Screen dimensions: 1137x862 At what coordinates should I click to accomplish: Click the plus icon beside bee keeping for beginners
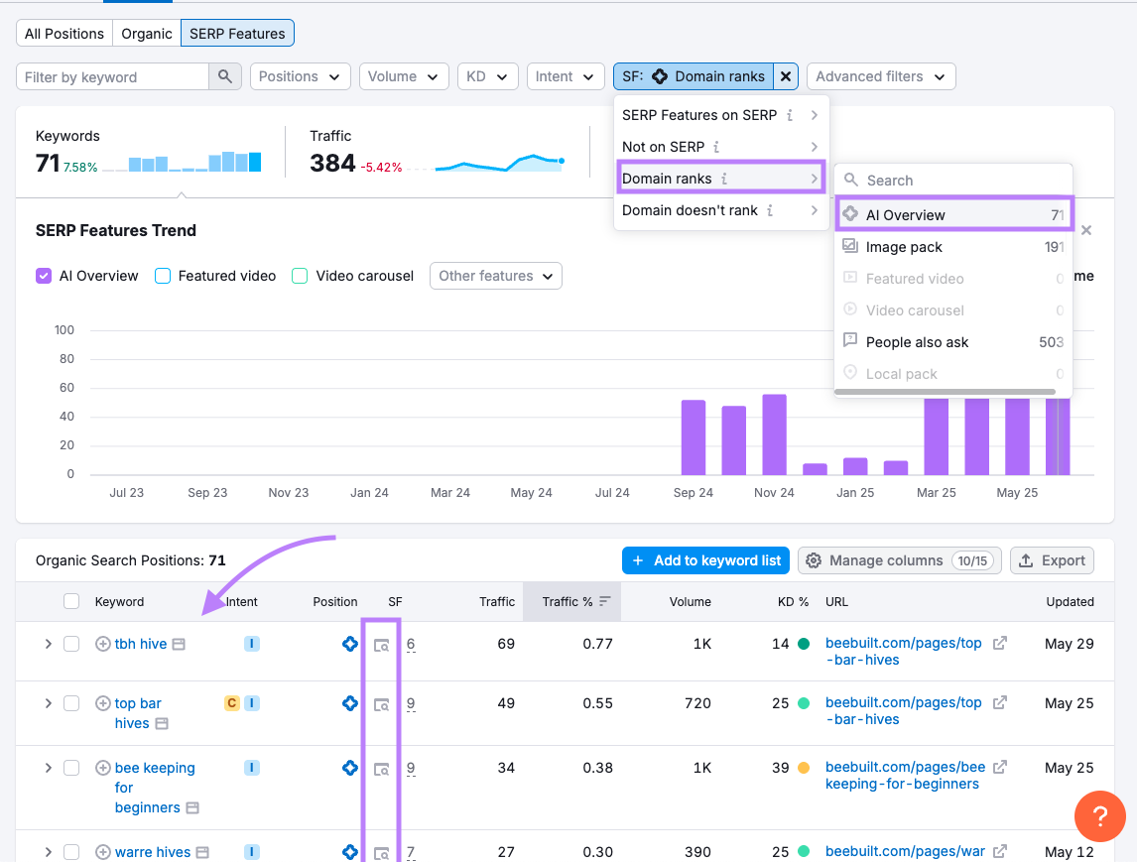point(102,767)
